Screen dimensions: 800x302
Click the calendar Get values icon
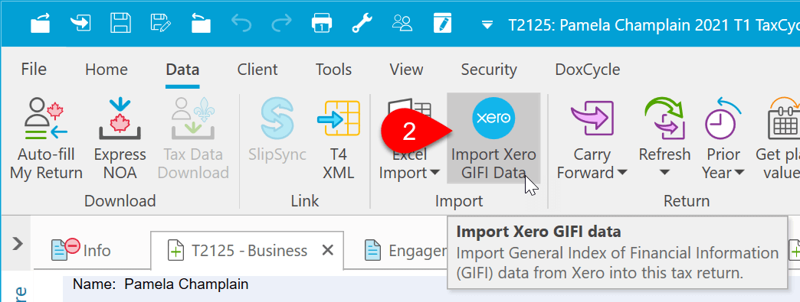pyautogui.click(x=784, y=119)
